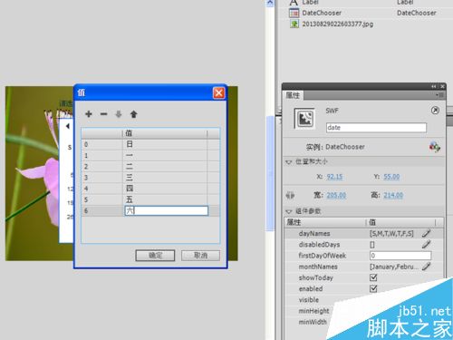Screen dimensions: 453x340
Task: Click the firstDayOfWeek input field
Action: pos(400,256)
